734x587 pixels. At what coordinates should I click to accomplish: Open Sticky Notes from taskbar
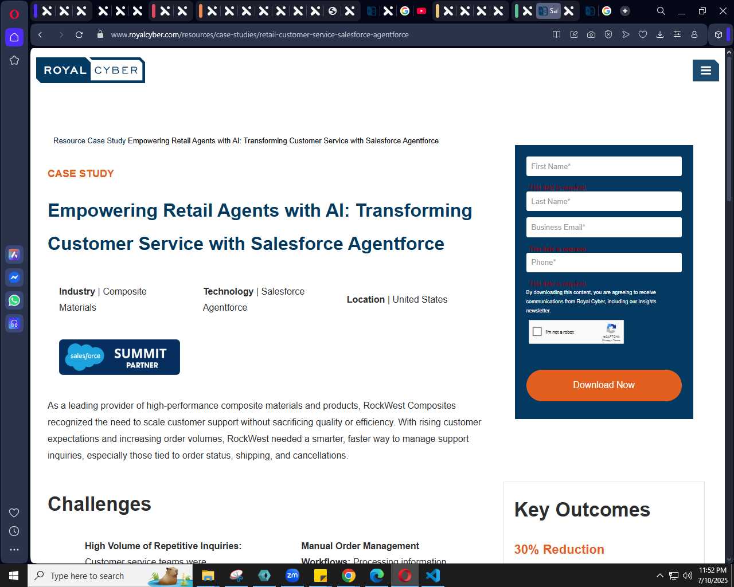(321, 576)
